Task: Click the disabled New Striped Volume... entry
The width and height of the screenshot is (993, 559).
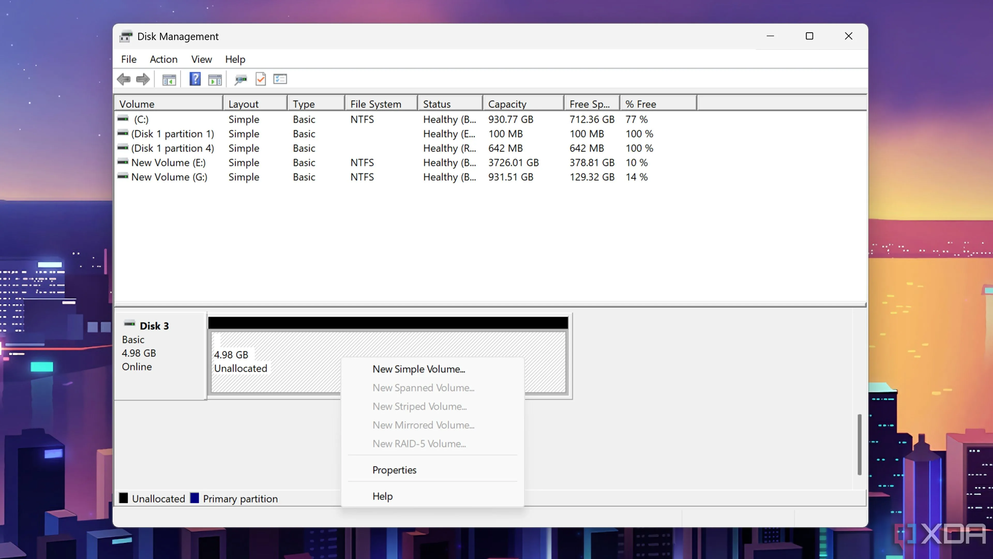Action: point(432,406)
